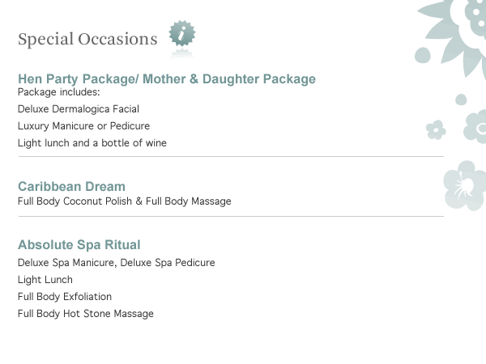Viewport: 486px width, 364px height.
Task: Select Full Body Coconut Polish & Massage text
Action: point(124,201)
